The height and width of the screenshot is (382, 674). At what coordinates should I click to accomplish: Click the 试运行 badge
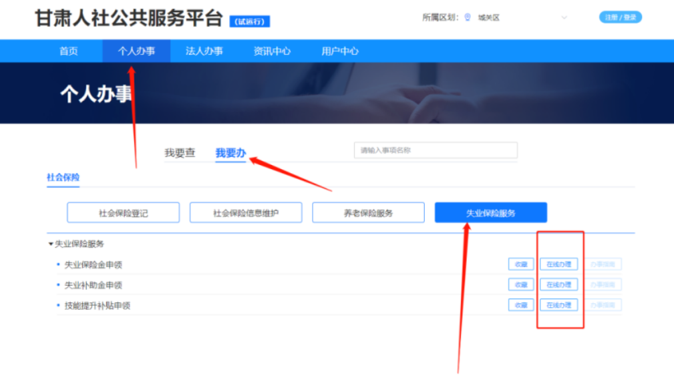pyautogui.click(x=250, y=21)
